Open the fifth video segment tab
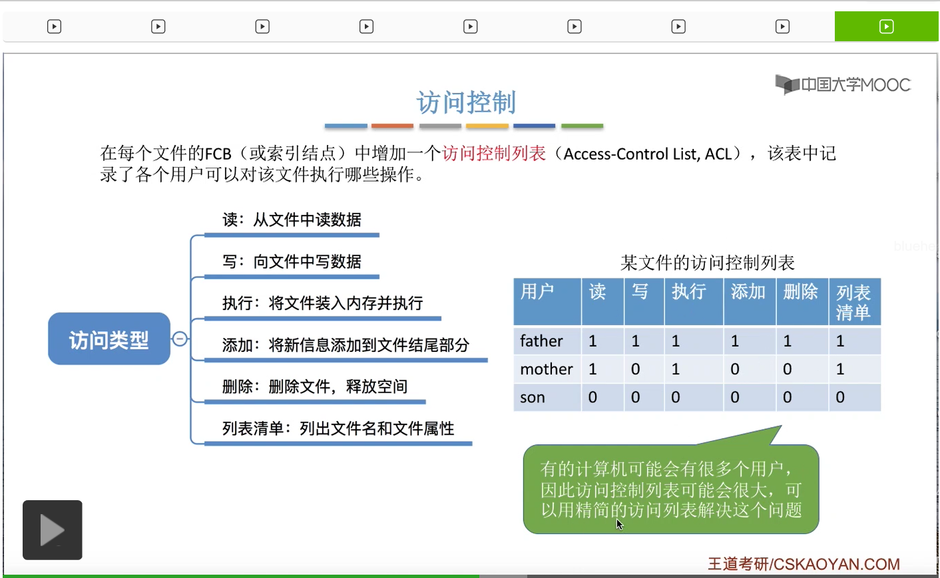940x578 pixels. [x=471, y=27]
